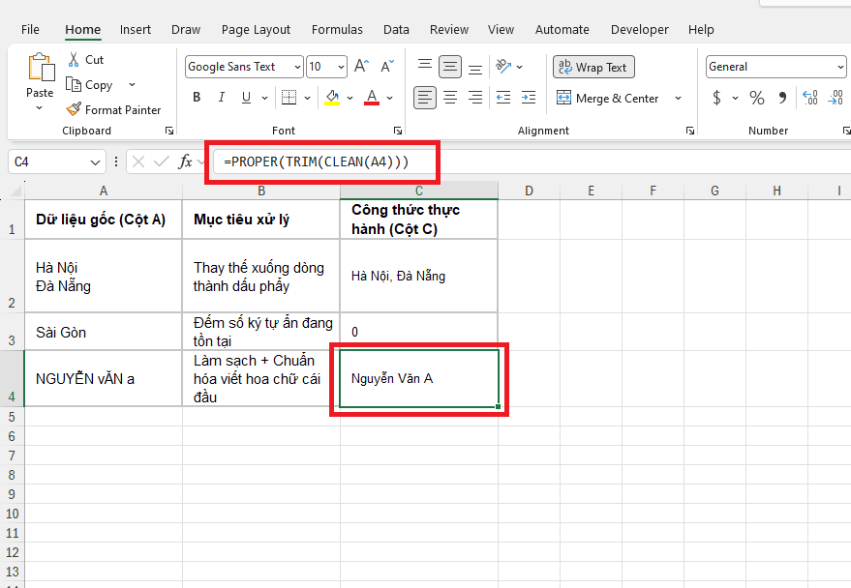Toggle Align Left horizontal alignment
The width and height of the screenshot is (851, 588).
[425, 98]
